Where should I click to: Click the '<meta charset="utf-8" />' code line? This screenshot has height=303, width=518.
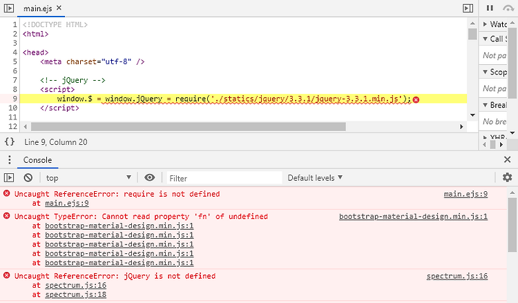(x=92, y=61)
